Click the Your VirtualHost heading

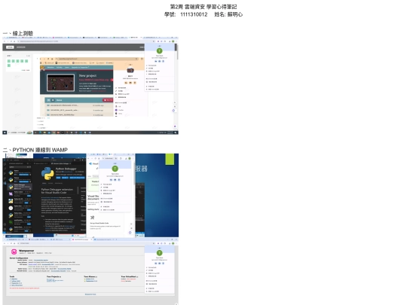pos(129,276)
